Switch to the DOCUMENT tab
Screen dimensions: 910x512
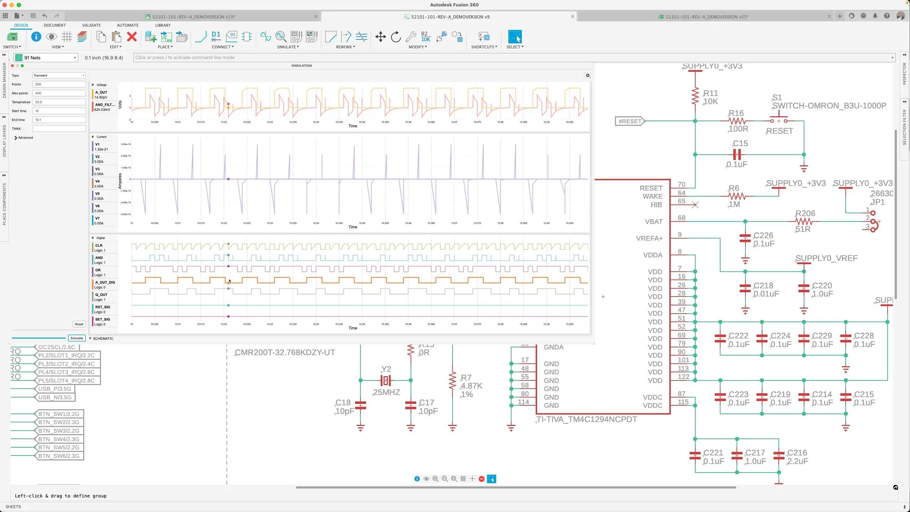[55, 25]
